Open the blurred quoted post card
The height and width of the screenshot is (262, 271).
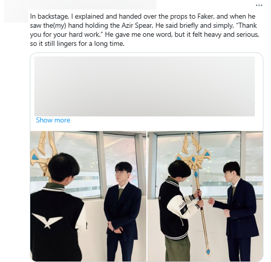click(x=144, y=86)
